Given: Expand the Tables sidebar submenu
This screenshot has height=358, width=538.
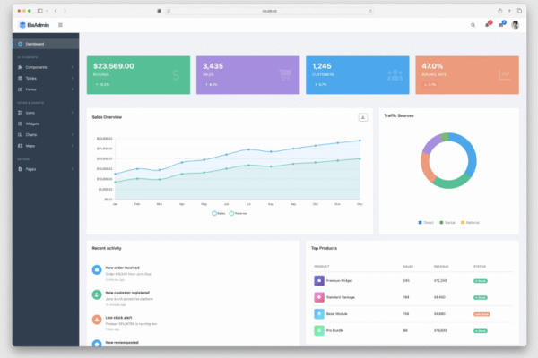Looking at the screenshot, I should pos(45,79).
